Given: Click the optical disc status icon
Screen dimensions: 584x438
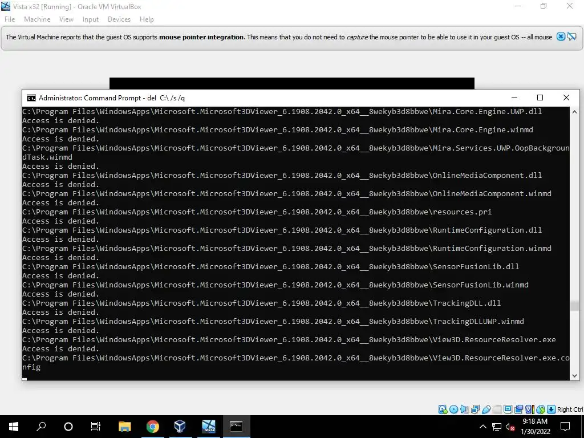Looking at the screenshot, I should coord(453,409).
